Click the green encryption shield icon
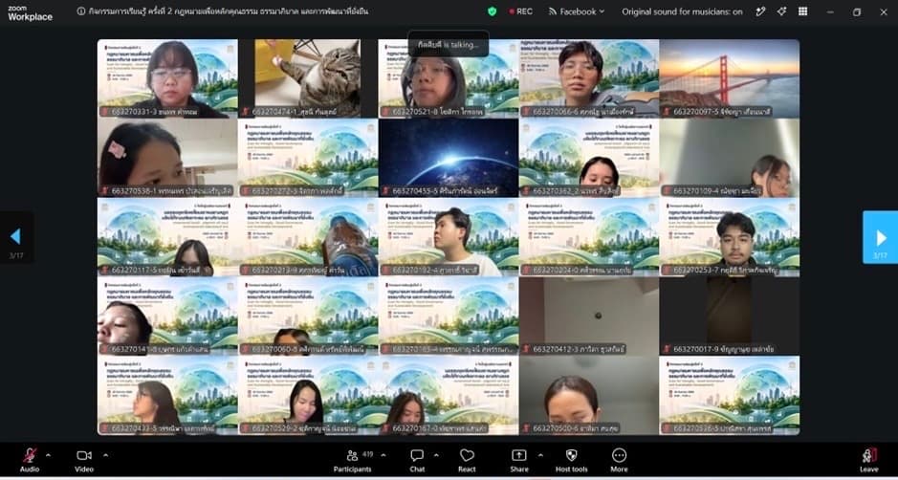Screen dimensions: 898x480 click(x=492, y=11)
